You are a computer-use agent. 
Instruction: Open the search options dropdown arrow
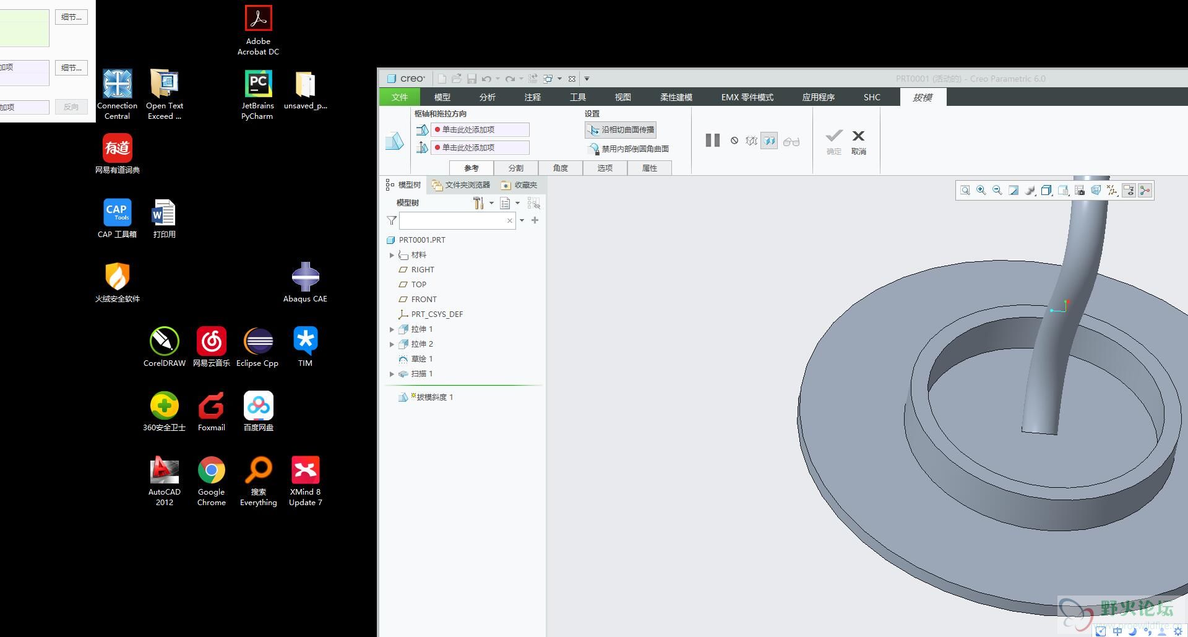tap(522, 220)
